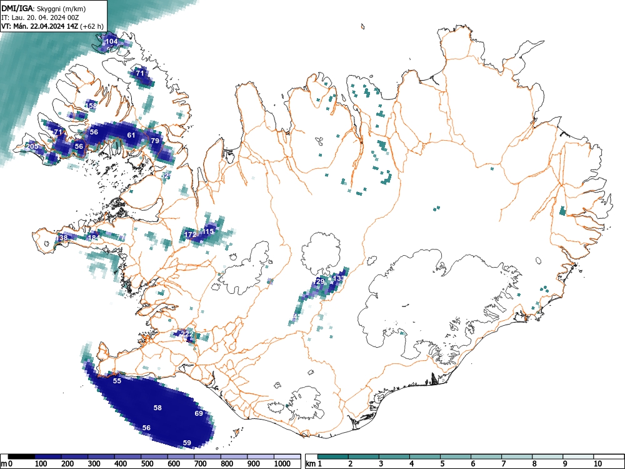Click the visibility value 133 in the highlands
The image size is (625, 469).
pos(339,278)
